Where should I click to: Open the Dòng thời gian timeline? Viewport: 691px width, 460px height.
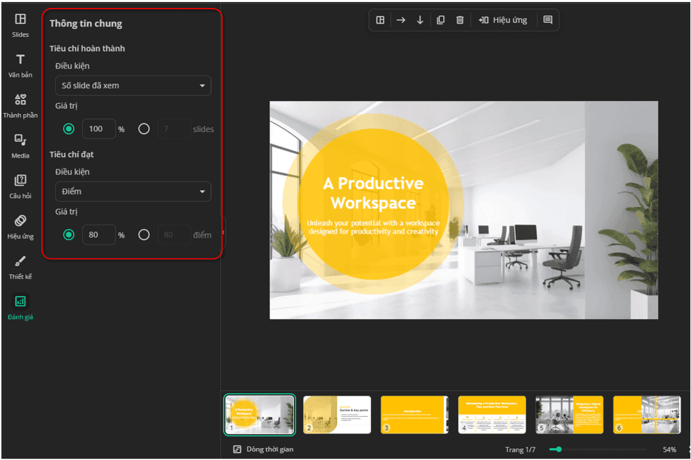pos(263,449)
